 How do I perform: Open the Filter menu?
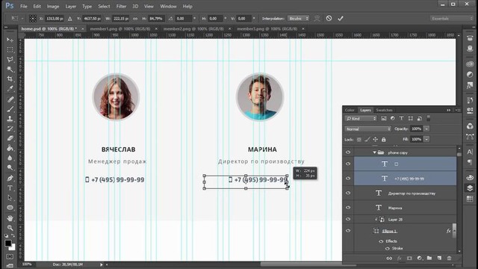[121, 6]
